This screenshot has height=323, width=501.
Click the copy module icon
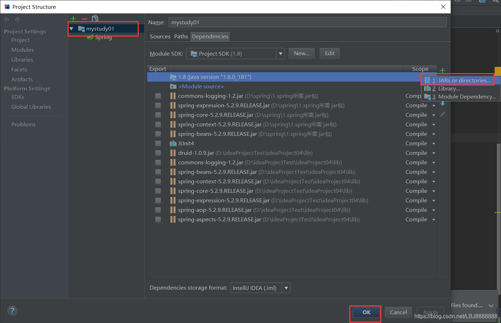(95, 19)
